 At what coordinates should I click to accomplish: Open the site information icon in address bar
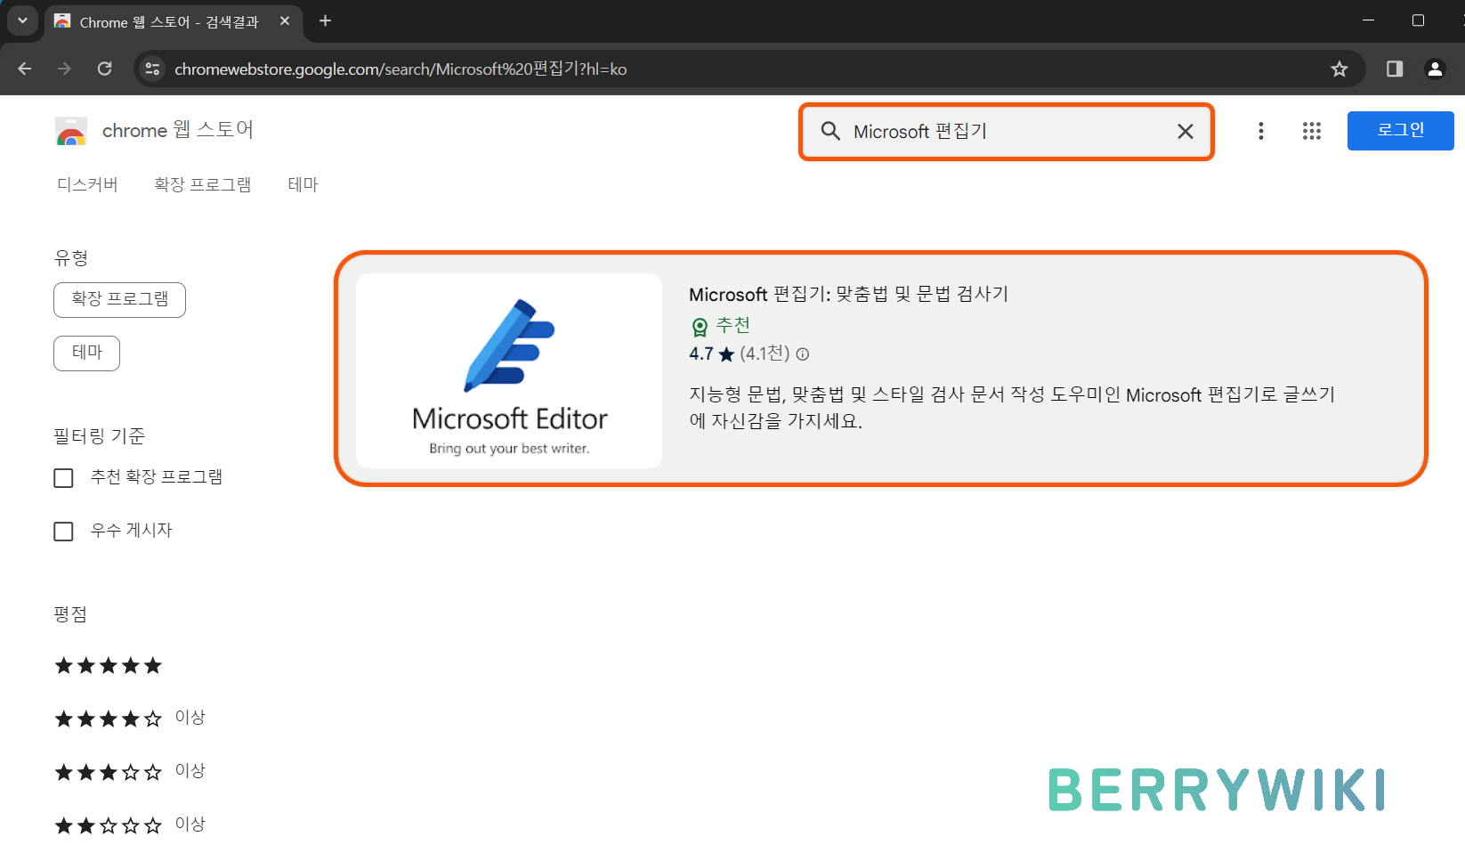pyautogui.click(x=153, y=69)
